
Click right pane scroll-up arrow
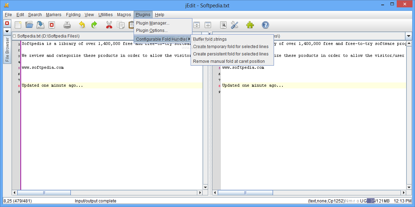pyautogui.click(x=409, y=43)
